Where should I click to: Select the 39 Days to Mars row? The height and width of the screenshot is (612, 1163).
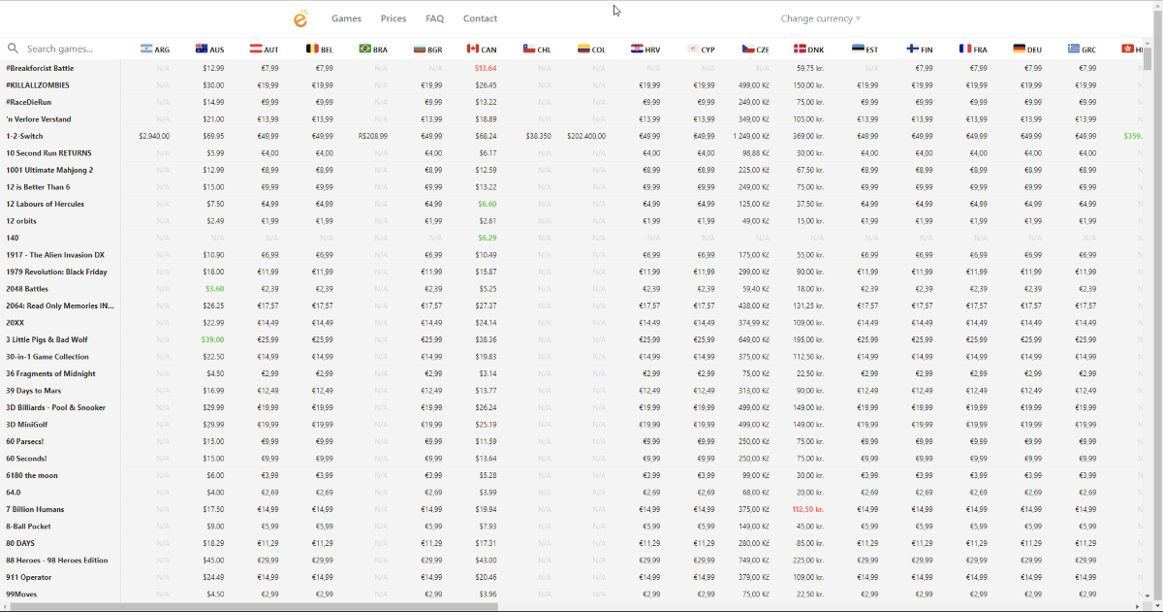point(34,391)
